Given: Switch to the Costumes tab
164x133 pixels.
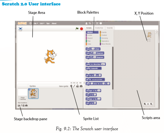Looking at the screenshot, I should point(99,28).
